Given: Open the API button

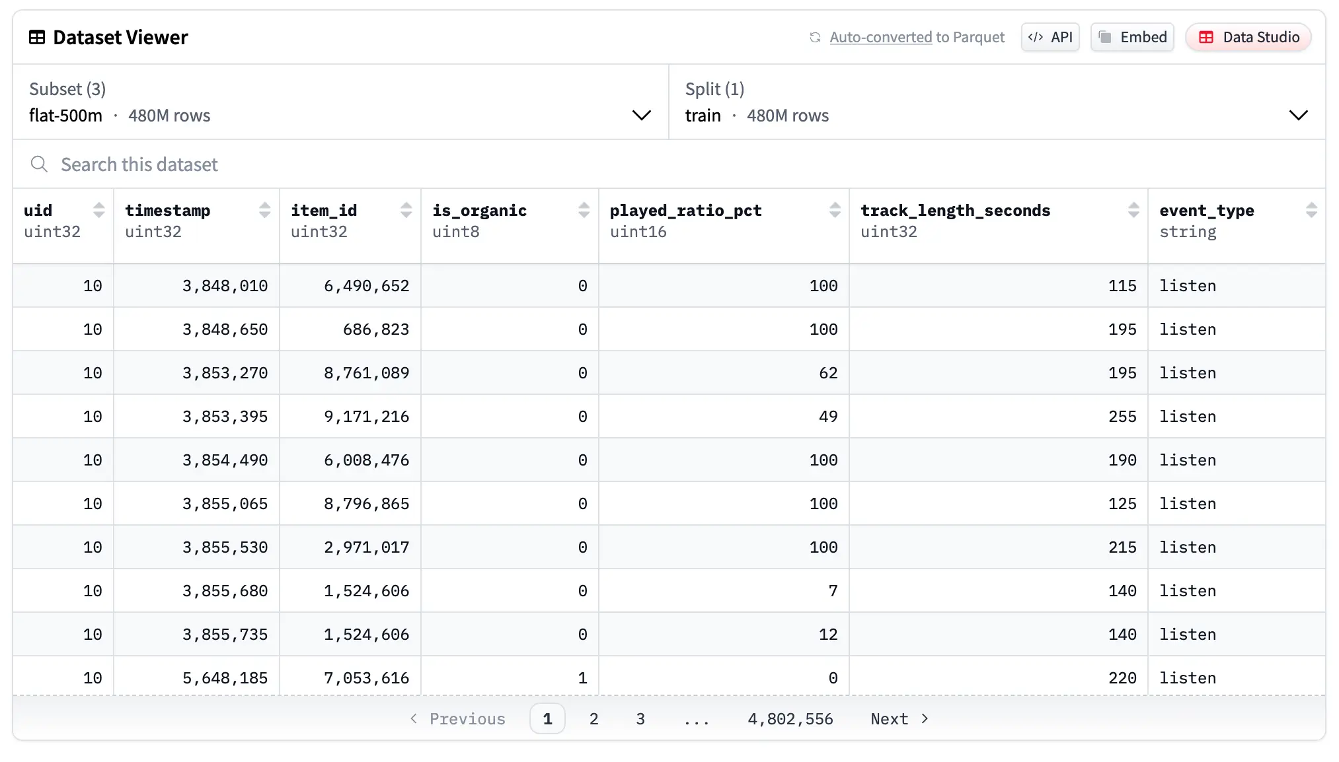Looking at the screenshot, I should coord(1050,38).
